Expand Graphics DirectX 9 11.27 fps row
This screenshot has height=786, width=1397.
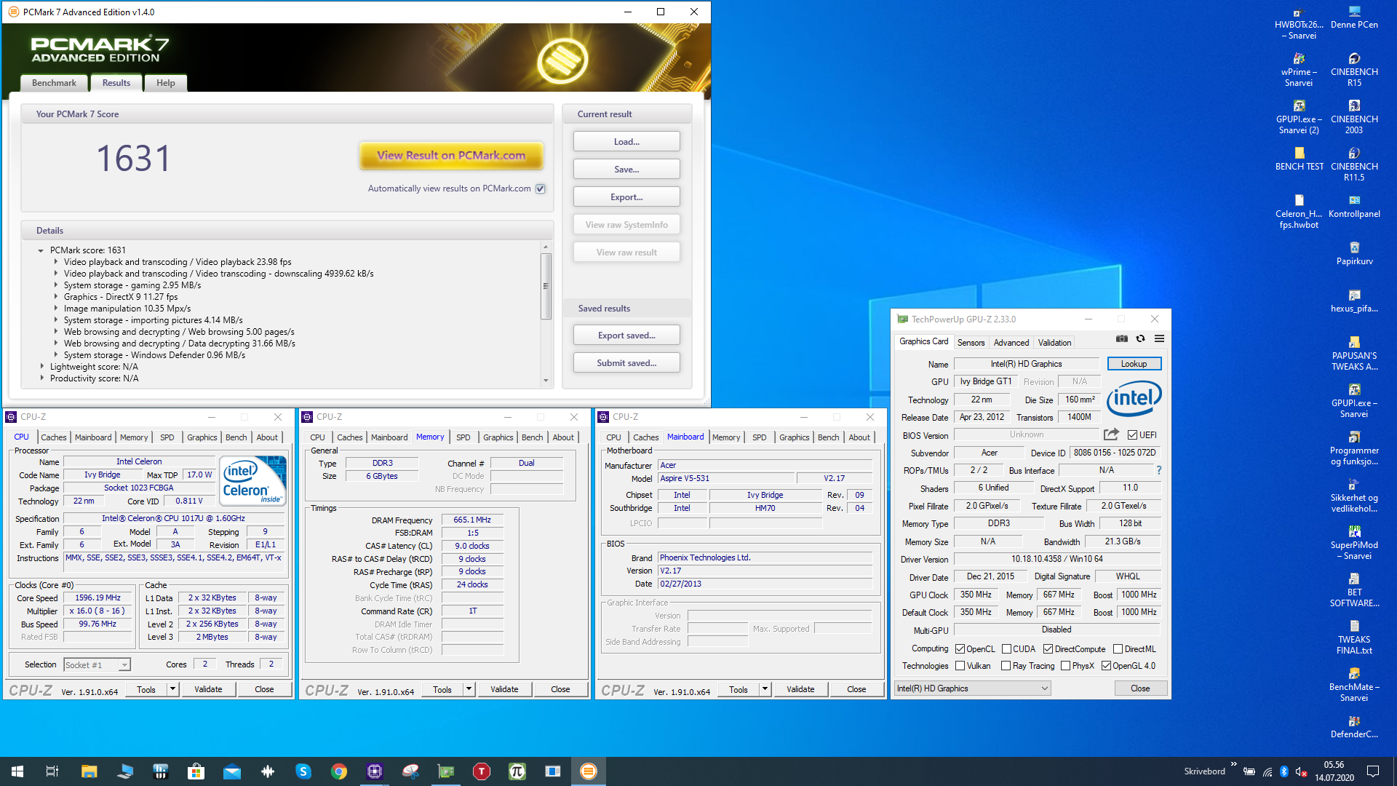(55, 297)
